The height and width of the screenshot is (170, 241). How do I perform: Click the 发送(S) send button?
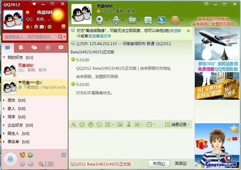(181, 163)
